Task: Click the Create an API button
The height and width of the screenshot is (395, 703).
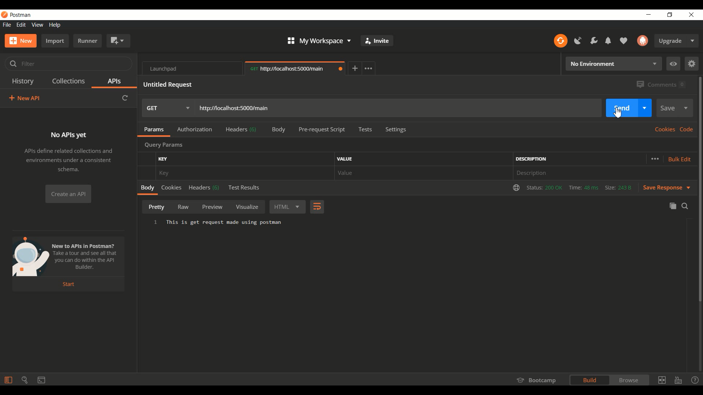Action: (x=68, y=194)
